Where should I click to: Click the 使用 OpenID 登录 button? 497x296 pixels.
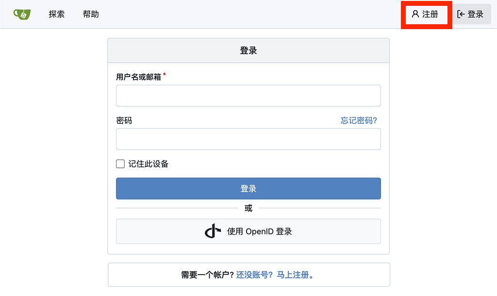tap(248, 231)
